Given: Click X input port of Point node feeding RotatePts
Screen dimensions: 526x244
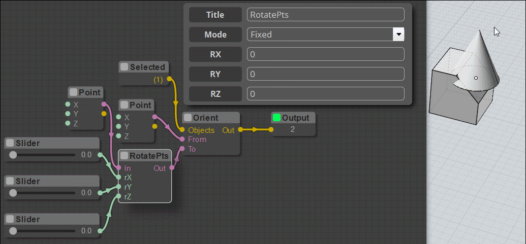Looking at the screenshot, I should [68, 104].
